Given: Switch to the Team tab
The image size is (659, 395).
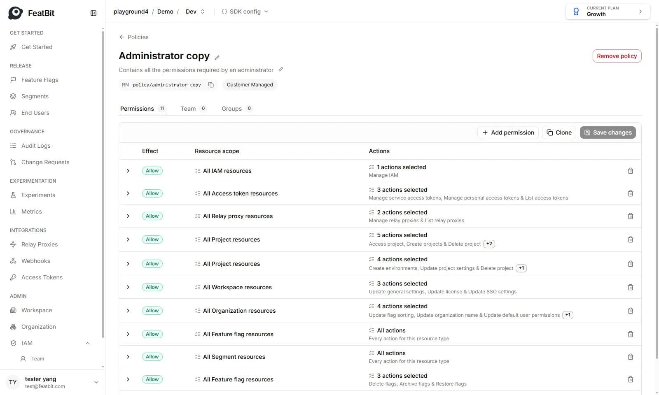Looking at the screenshot, I should (194, 109).
